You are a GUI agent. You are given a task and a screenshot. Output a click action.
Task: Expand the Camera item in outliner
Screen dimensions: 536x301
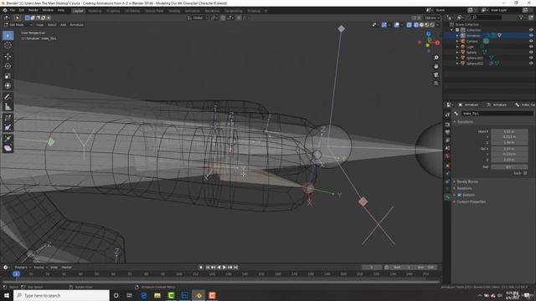coord(457,41)
